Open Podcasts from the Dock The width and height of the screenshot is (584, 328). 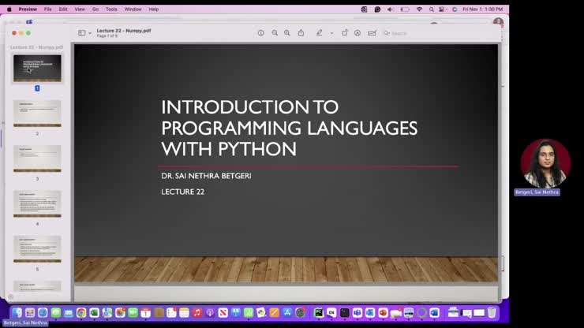click(x=210, y=313)
